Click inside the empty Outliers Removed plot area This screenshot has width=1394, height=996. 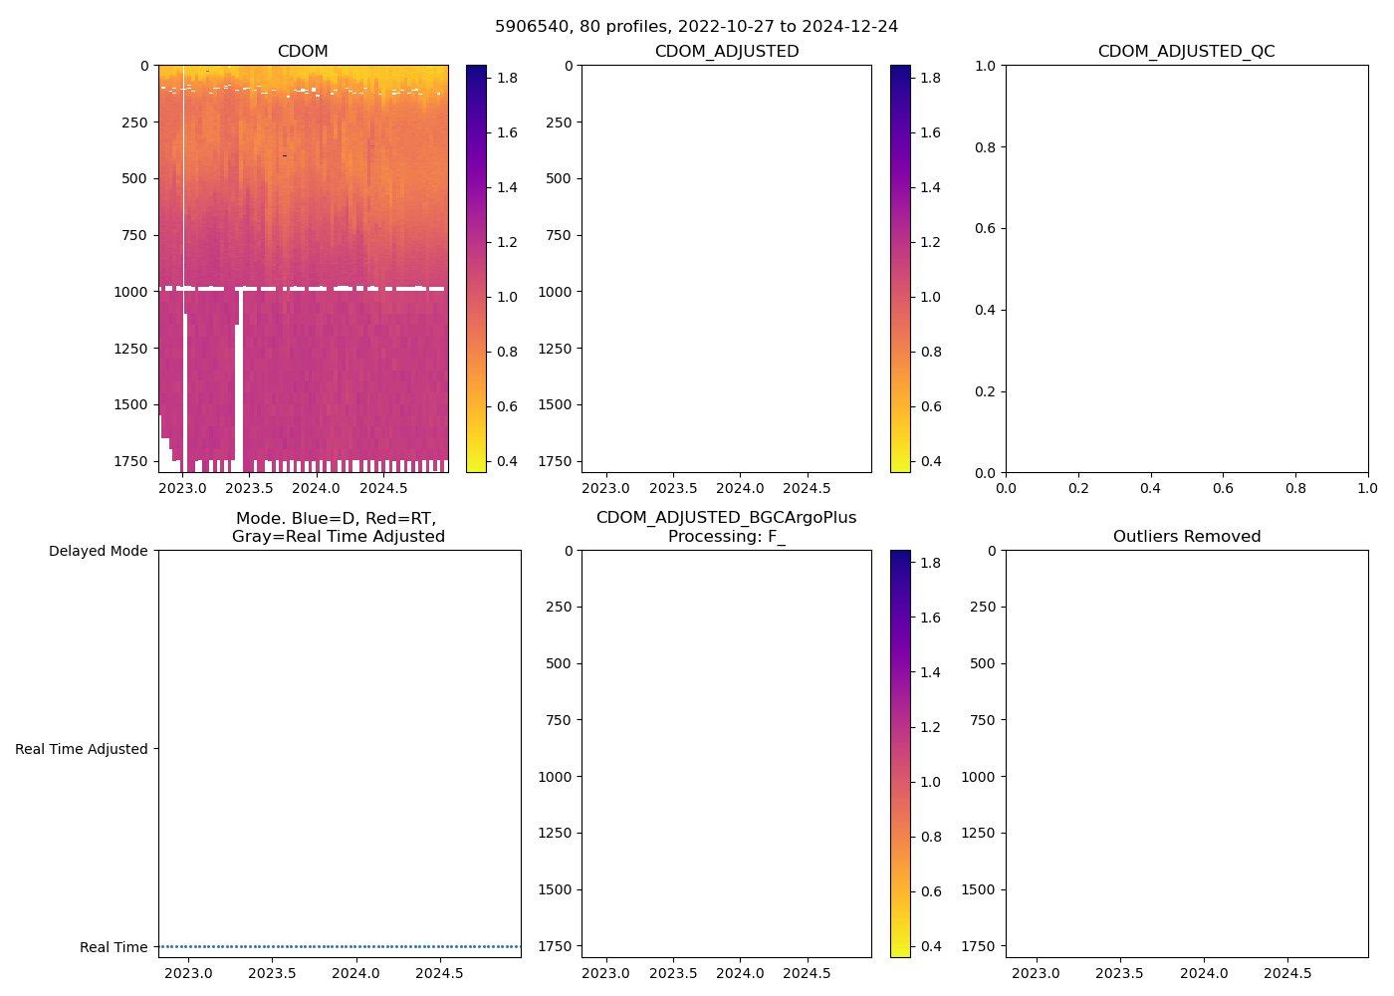tap(1186, 753)
